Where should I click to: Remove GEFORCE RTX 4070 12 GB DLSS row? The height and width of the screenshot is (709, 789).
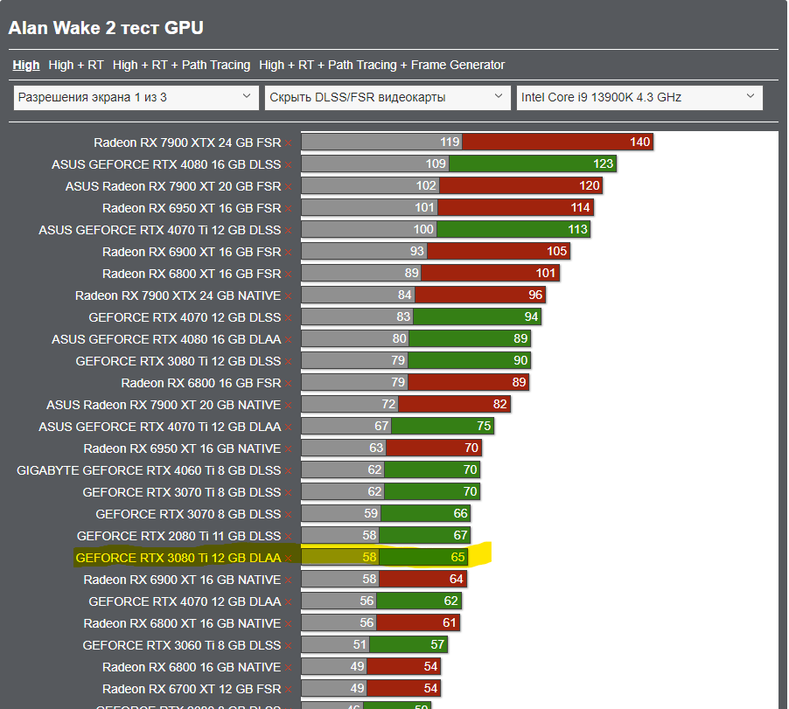pos(289,318)
